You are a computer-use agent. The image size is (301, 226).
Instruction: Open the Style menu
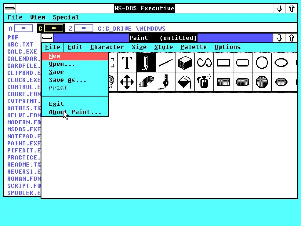coord(163,47)
